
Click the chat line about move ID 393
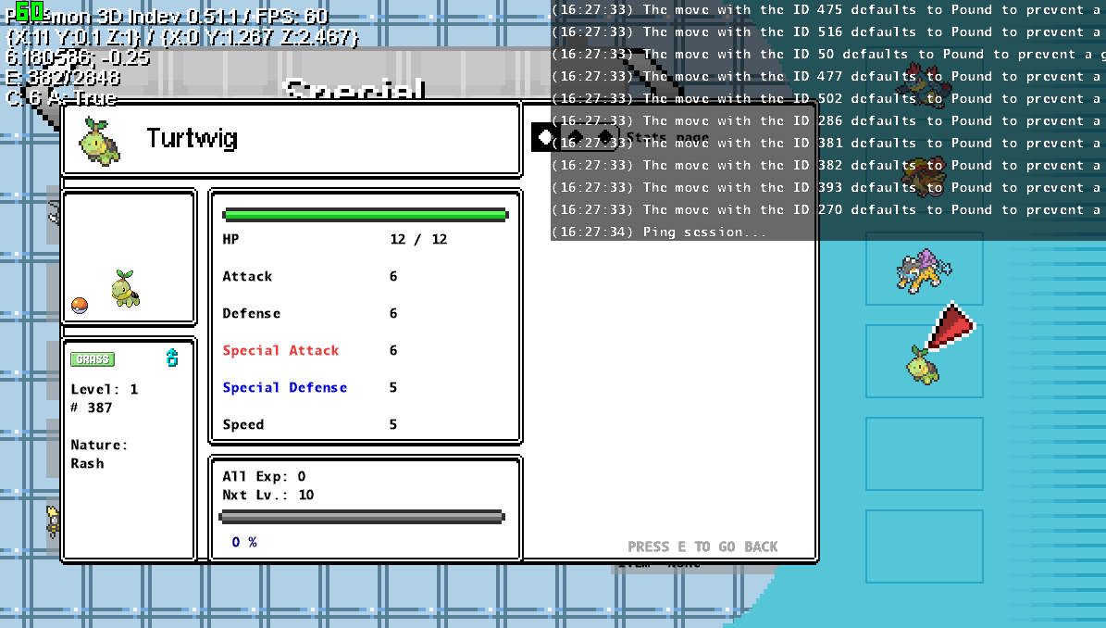pyautogui.click(x=828, y=188)
